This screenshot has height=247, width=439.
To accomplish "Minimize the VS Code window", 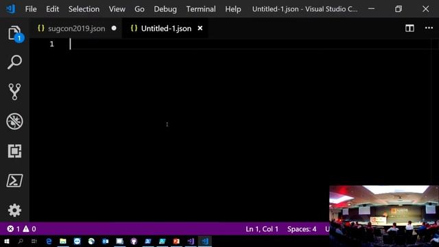I will (372, 9).
